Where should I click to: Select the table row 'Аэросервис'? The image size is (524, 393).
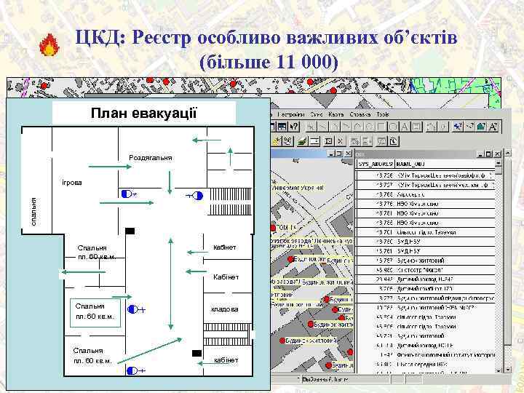click(425, 194)
